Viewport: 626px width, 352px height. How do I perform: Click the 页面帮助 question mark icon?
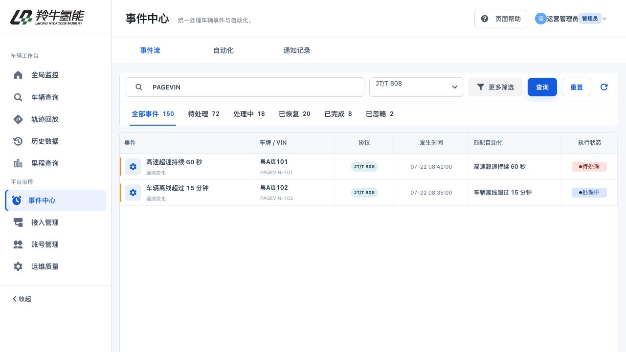click(485, 19)
